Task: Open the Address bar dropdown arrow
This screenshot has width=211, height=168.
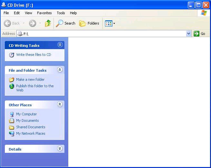Action: tap(189, 34)
